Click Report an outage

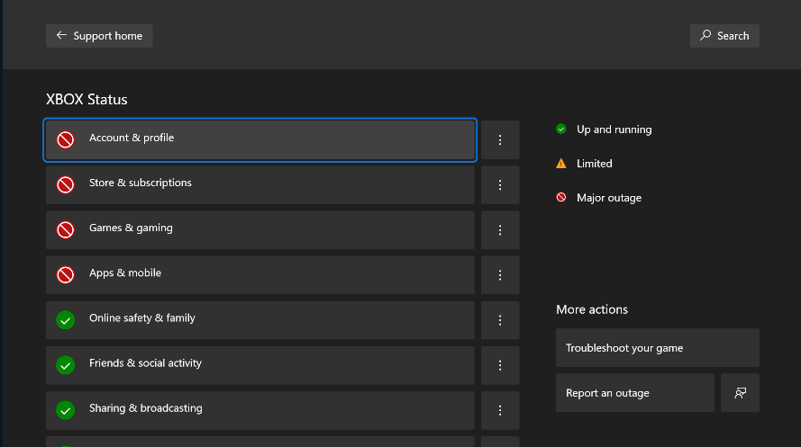(635, 393)
